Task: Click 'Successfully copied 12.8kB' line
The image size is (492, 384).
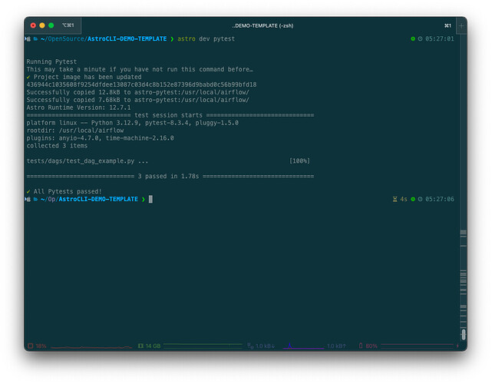Action: click(x=137, y=92)
